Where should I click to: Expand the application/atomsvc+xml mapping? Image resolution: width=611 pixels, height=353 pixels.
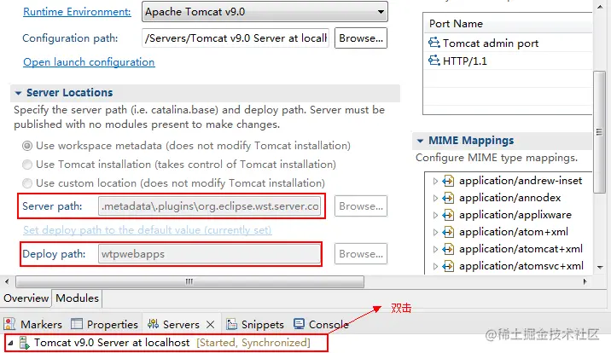(x=435, y=267)
